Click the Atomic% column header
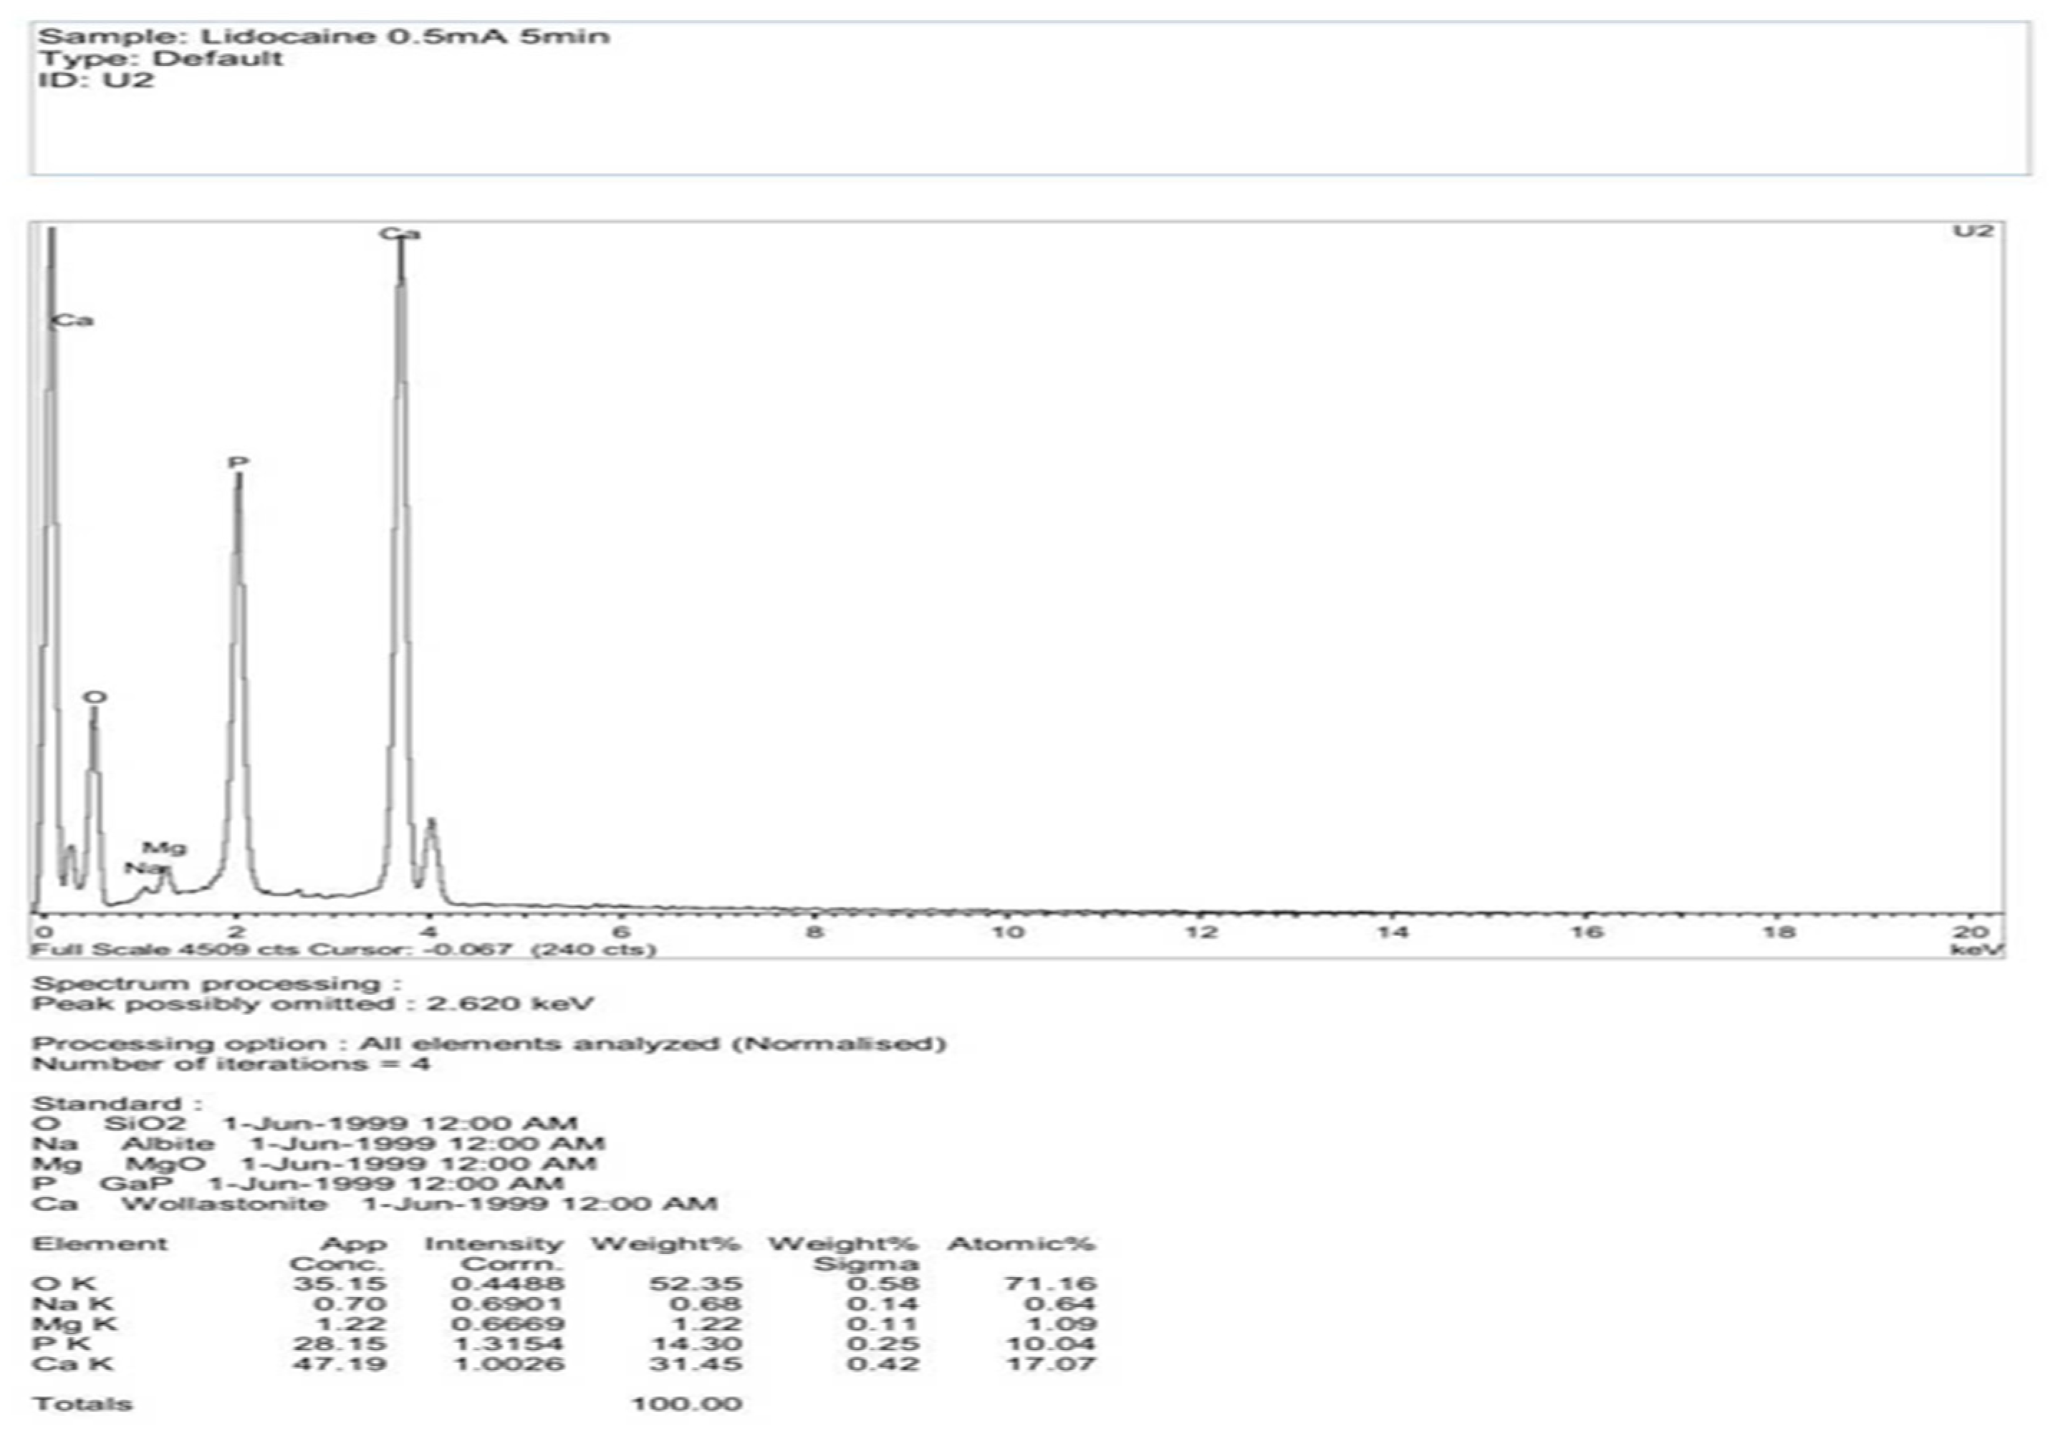The image size is (2053, 1431). pyautogui.click(x=1021, y=1243)
